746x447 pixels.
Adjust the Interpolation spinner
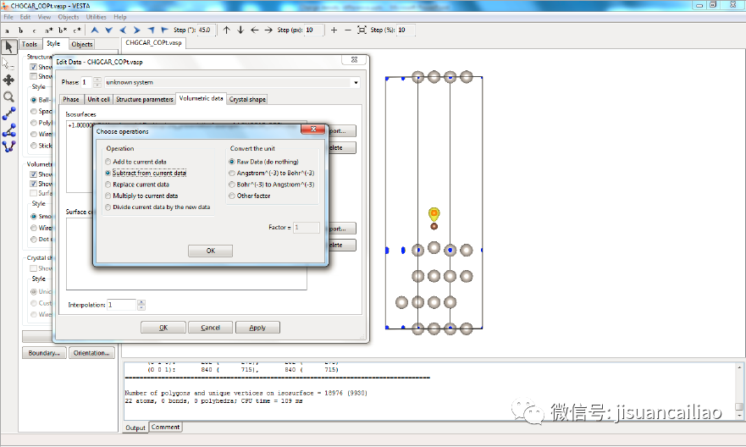click(141, 305)
